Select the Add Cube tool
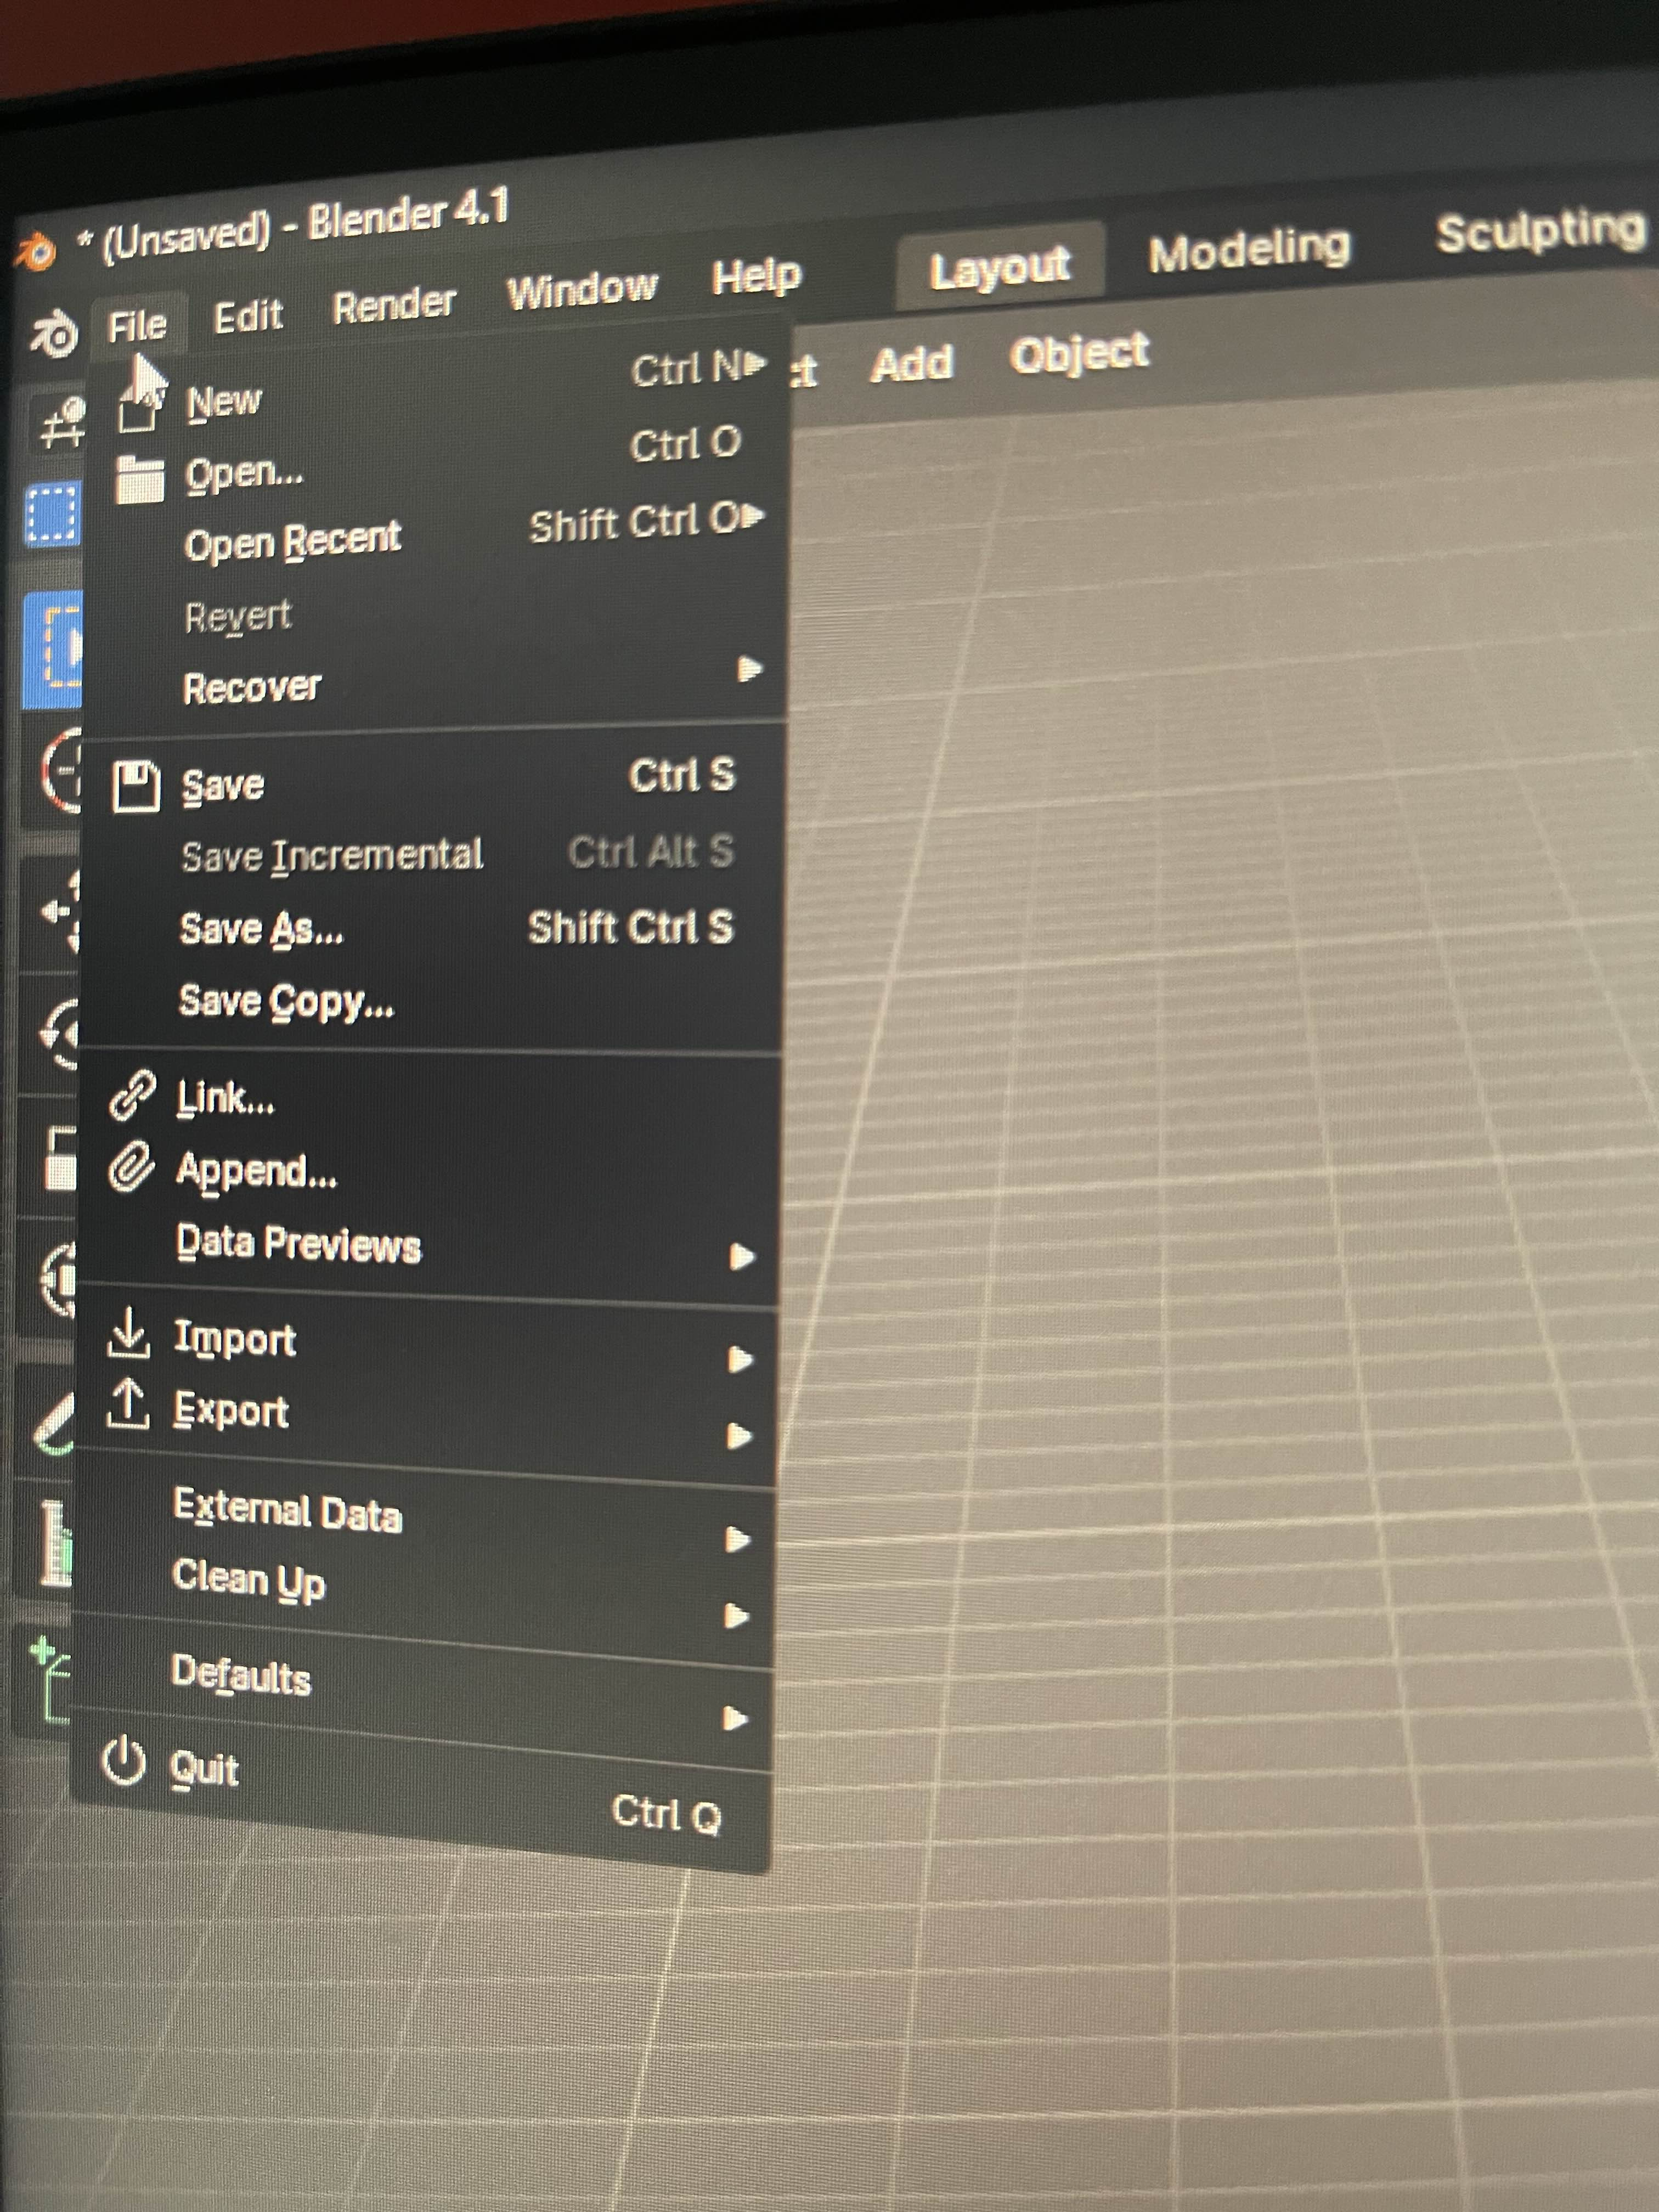Image resolution: width=1659 pixels, height=2212 pixels. 50,1679
